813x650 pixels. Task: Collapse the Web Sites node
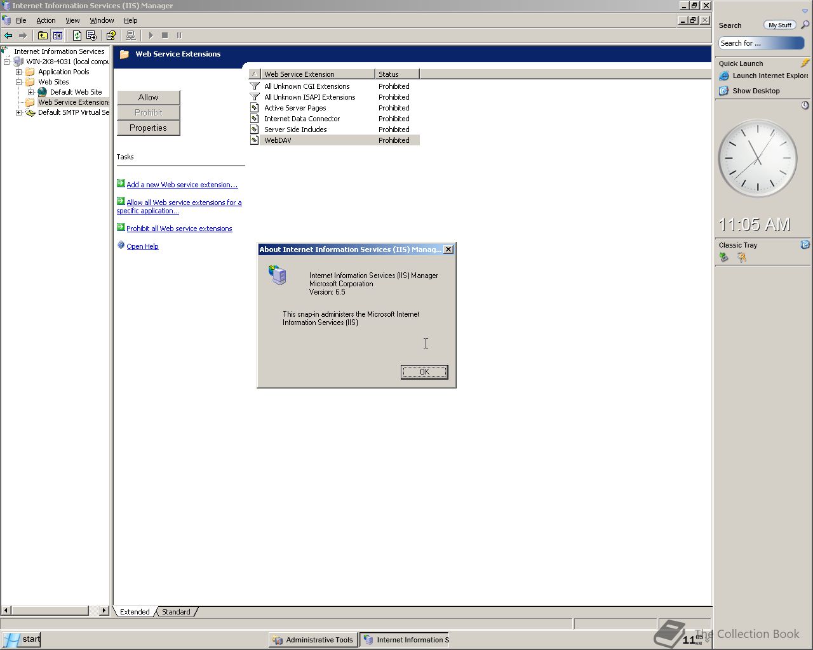pyautogui.click(x=18, y=82)
